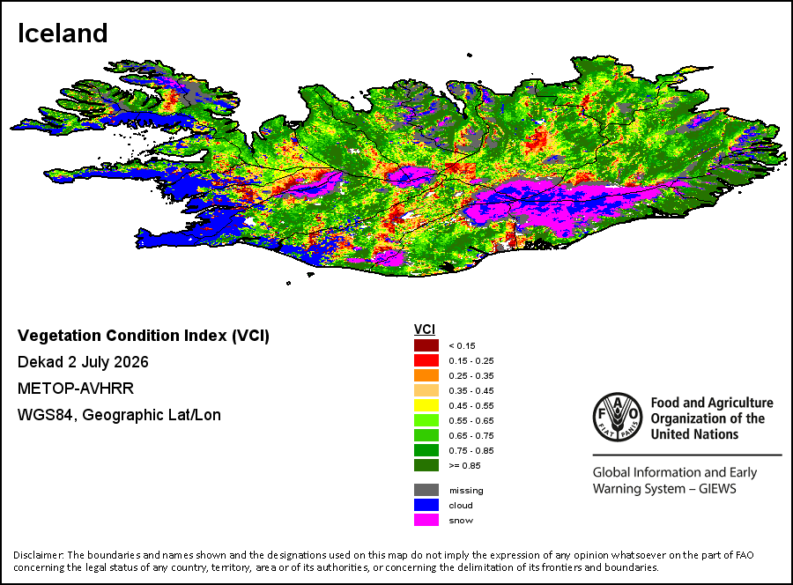Click the Dekad 2 July 2026 text
The image size is (793, 585).
click(x=83, y=362)
